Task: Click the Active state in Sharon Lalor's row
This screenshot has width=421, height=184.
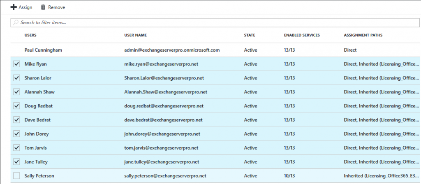Action: (x=250, y=78)
